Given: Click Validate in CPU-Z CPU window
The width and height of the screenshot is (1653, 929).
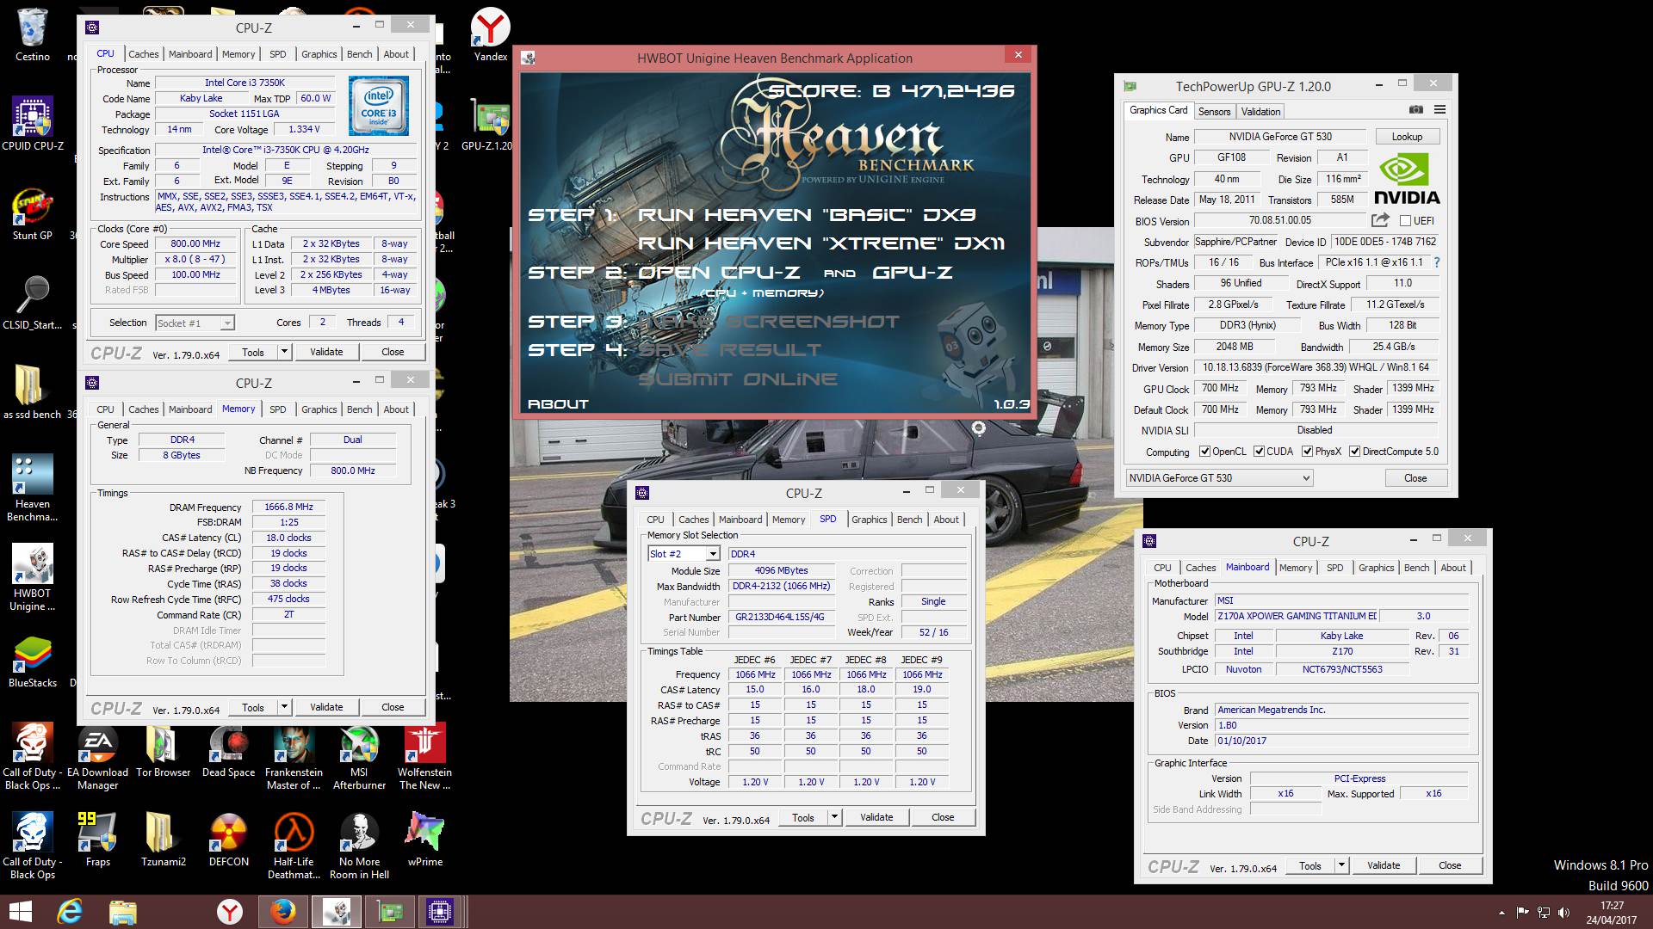Looking at the screenshot, I should [326, 352].
